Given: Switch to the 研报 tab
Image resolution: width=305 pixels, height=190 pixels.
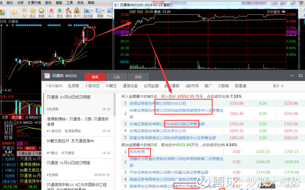Looking at the screenshot, I should click(x=138, y=77).
